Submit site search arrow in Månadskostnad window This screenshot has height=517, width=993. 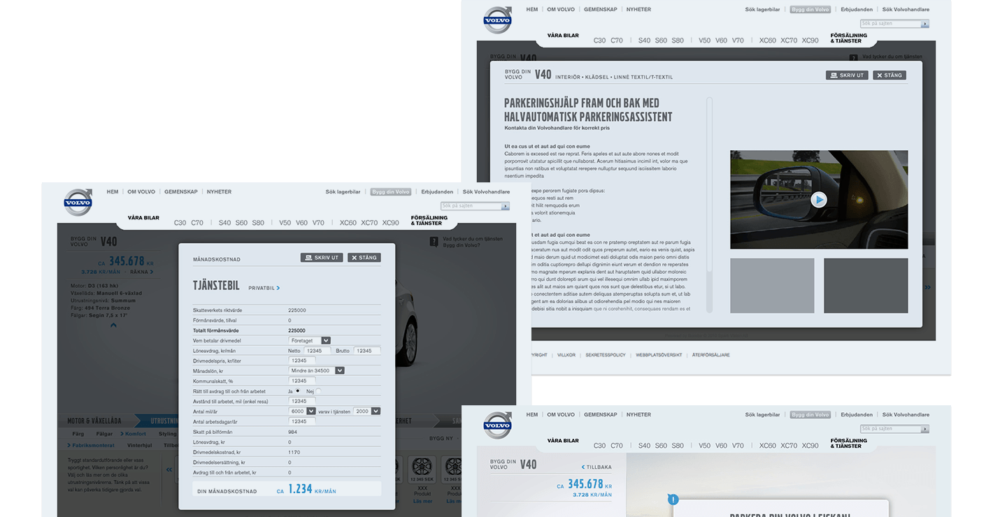click(x=506, y=206)
